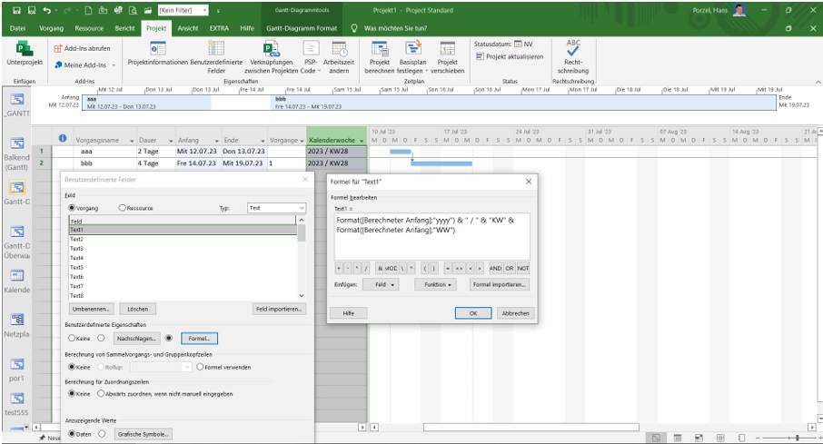The image size is (823, 444).
Task: Select Formel verwenden radio option
Action: click(x=200, y=367)
